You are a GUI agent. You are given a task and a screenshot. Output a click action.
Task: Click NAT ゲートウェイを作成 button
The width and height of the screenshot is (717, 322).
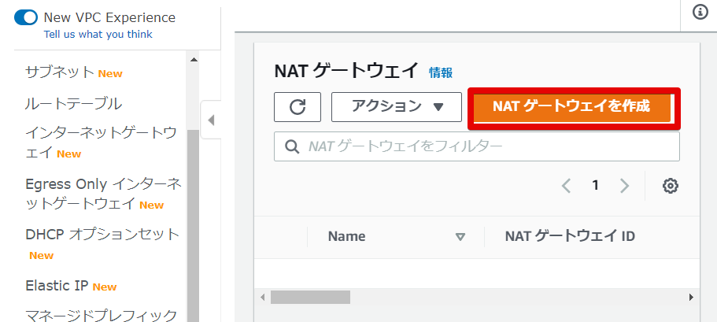(x=571, y=107)
